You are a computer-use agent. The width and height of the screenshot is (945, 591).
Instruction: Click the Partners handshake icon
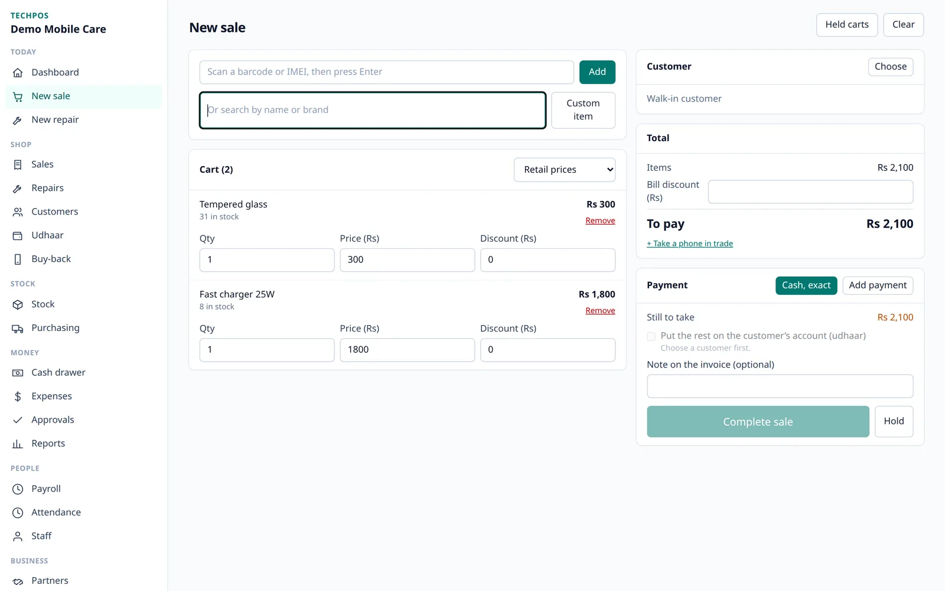(x=18, y=581)
